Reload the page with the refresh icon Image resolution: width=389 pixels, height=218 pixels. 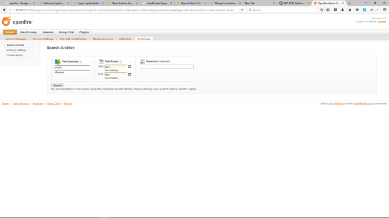242,10
